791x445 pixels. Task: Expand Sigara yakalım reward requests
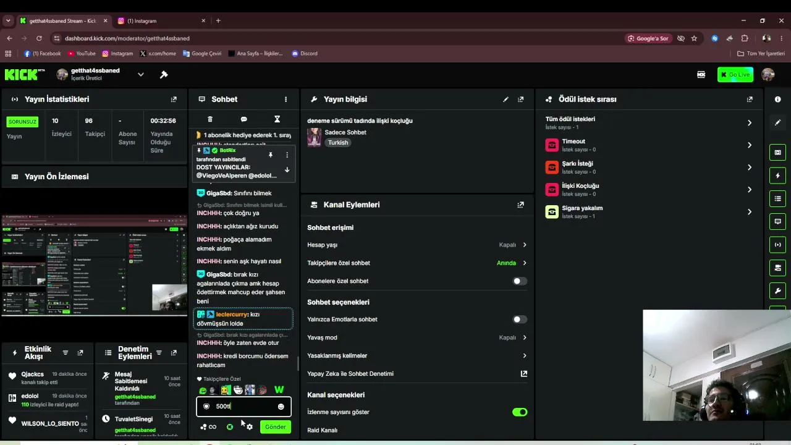click(x=750, y=212)
